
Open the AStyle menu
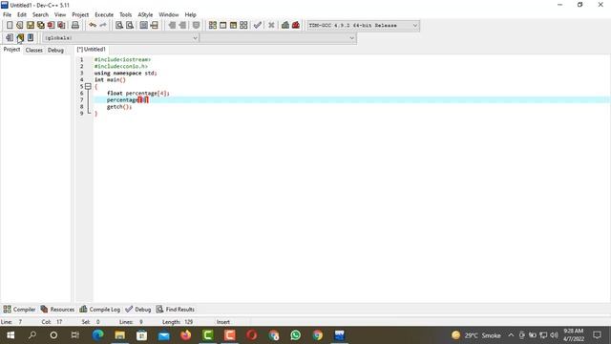coord(145,15)
